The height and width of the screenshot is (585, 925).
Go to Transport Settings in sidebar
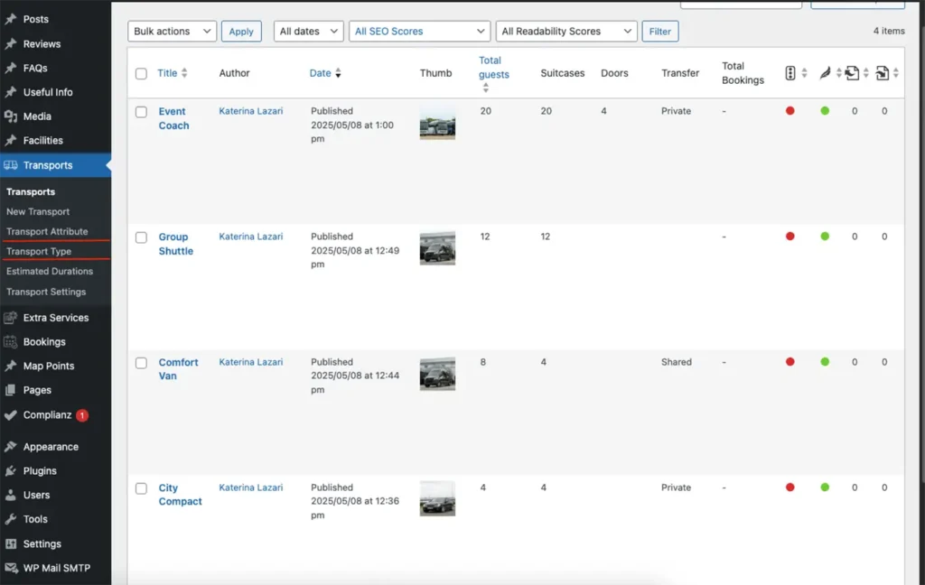(x=46, y=292)
